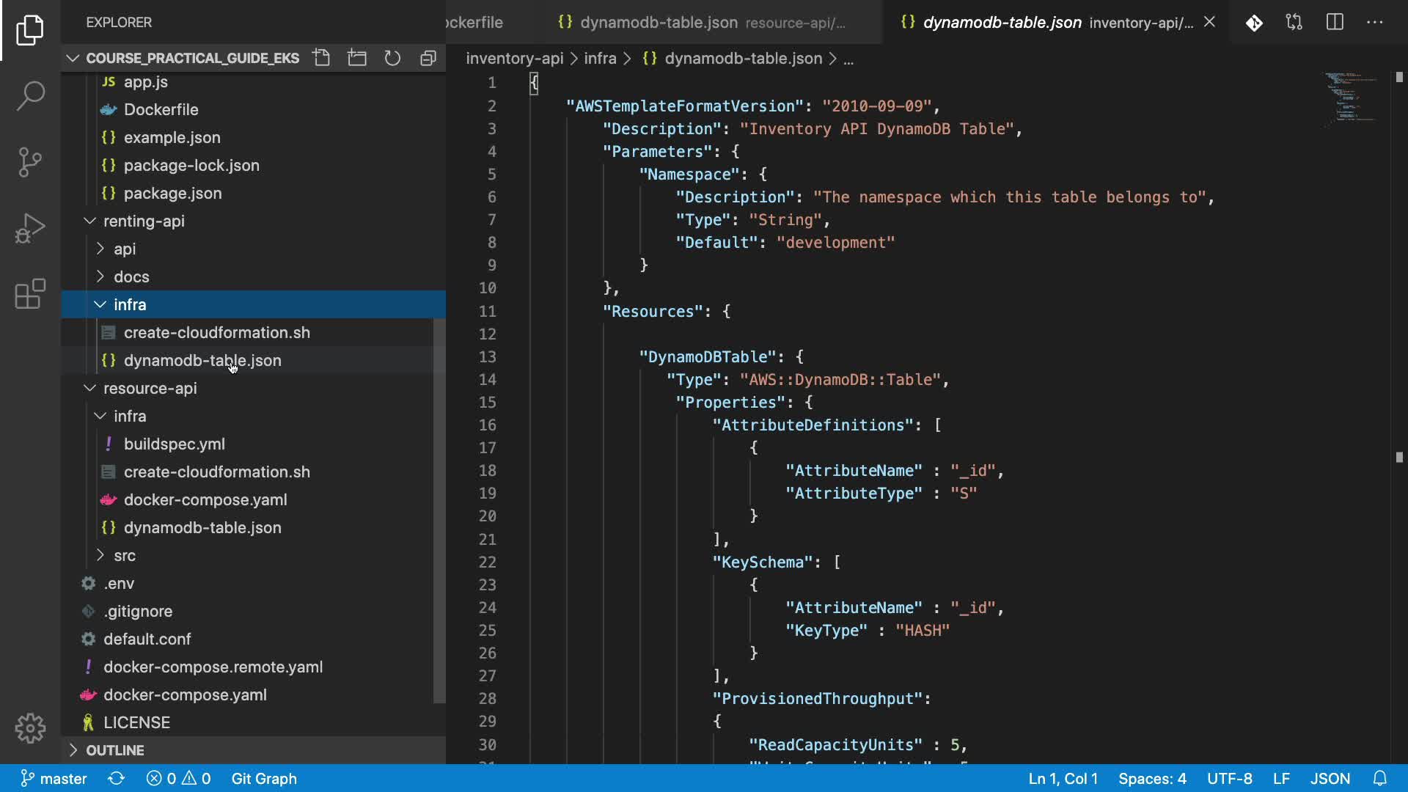This screenshot has width=1408, height=792.
Task: Click the Explorer vertical scrollbar
Action: point(439,510)
